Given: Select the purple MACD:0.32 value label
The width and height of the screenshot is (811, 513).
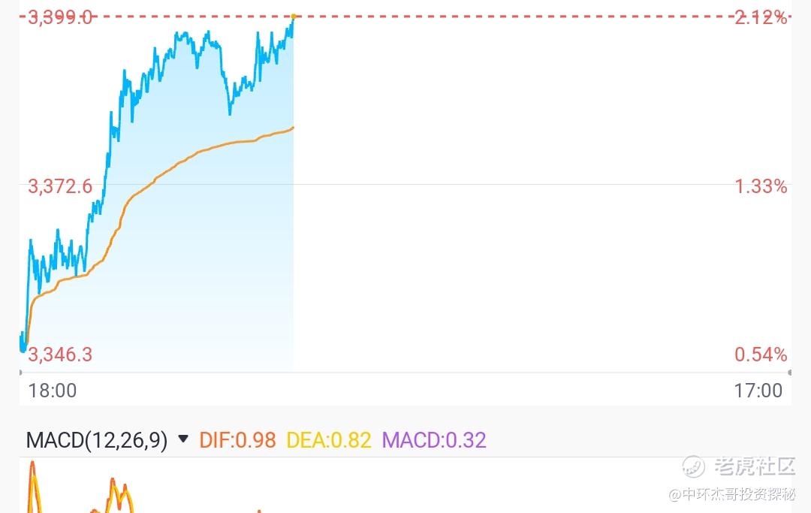Looking at the screenshot, I should pyautogui.click(x=434, y=441).
